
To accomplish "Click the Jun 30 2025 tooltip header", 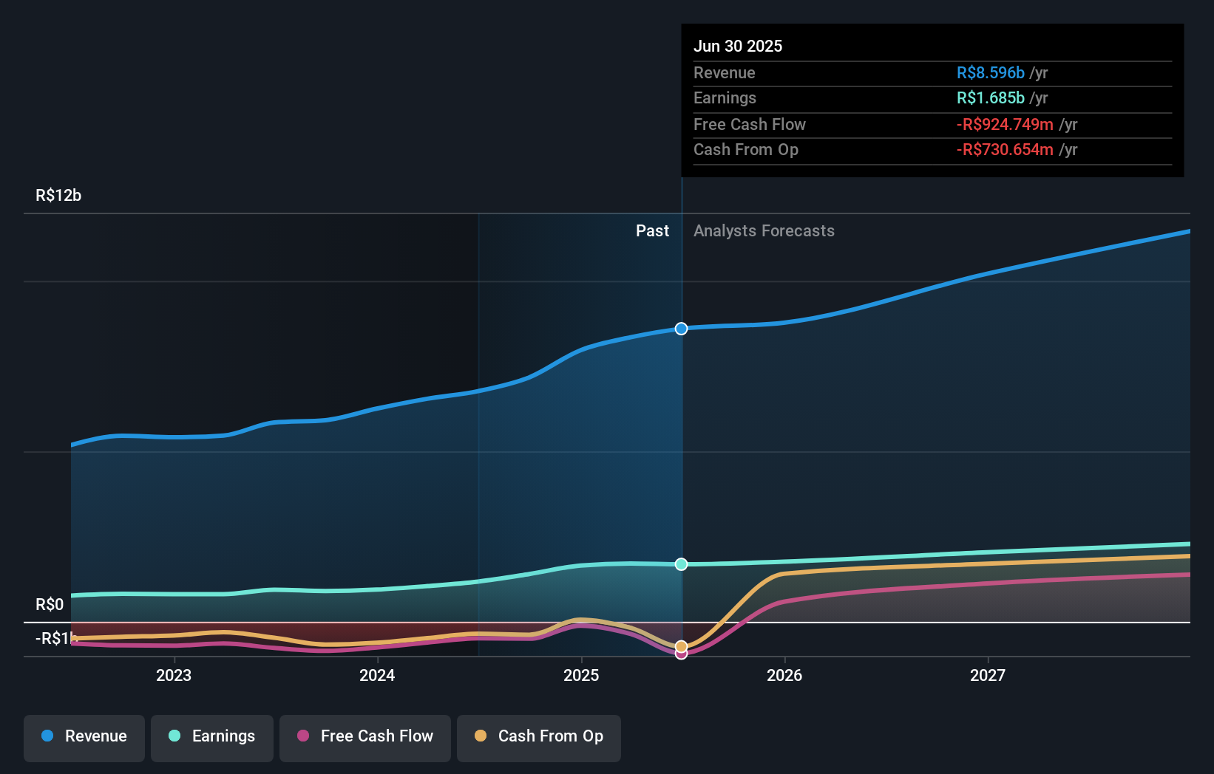I will 738,46.
